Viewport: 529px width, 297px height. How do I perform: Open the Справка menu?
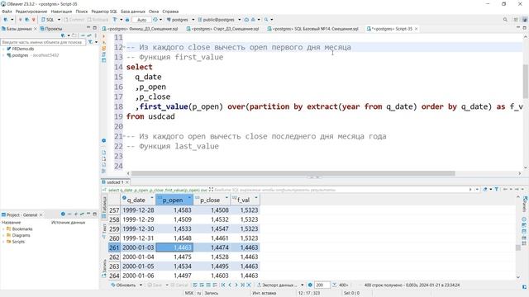pos(170,12)
